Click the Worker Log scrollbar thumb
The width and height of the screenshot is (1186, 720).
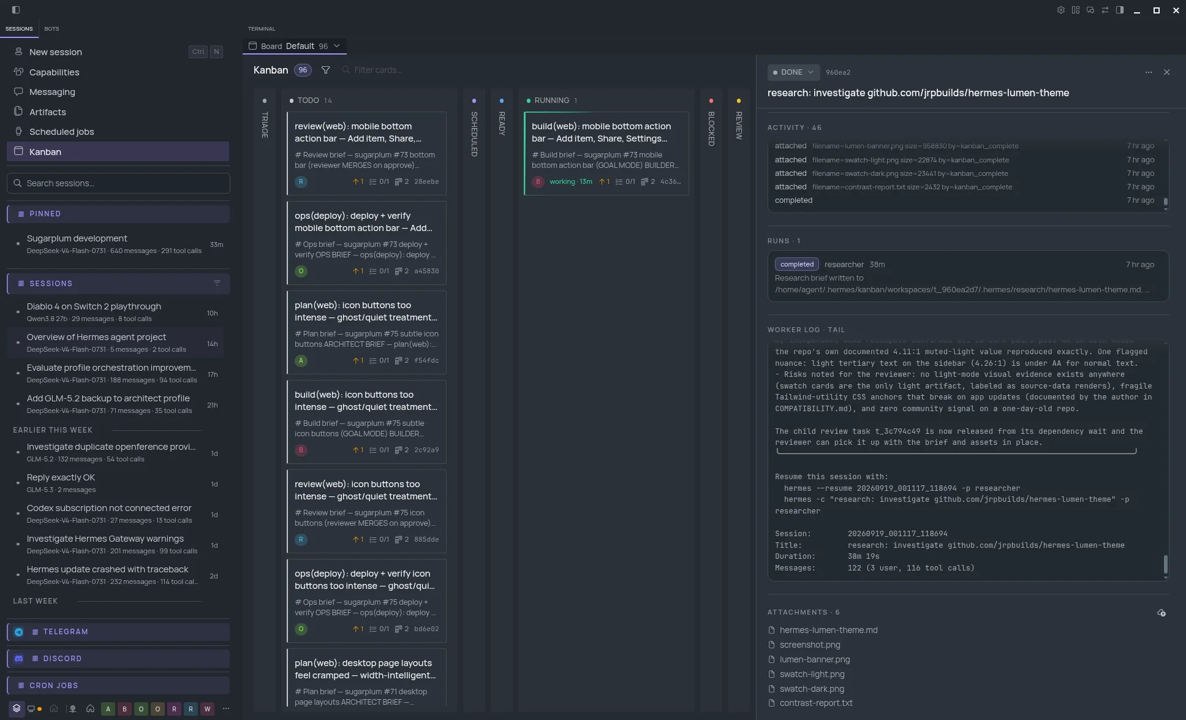pos(1165,564)
